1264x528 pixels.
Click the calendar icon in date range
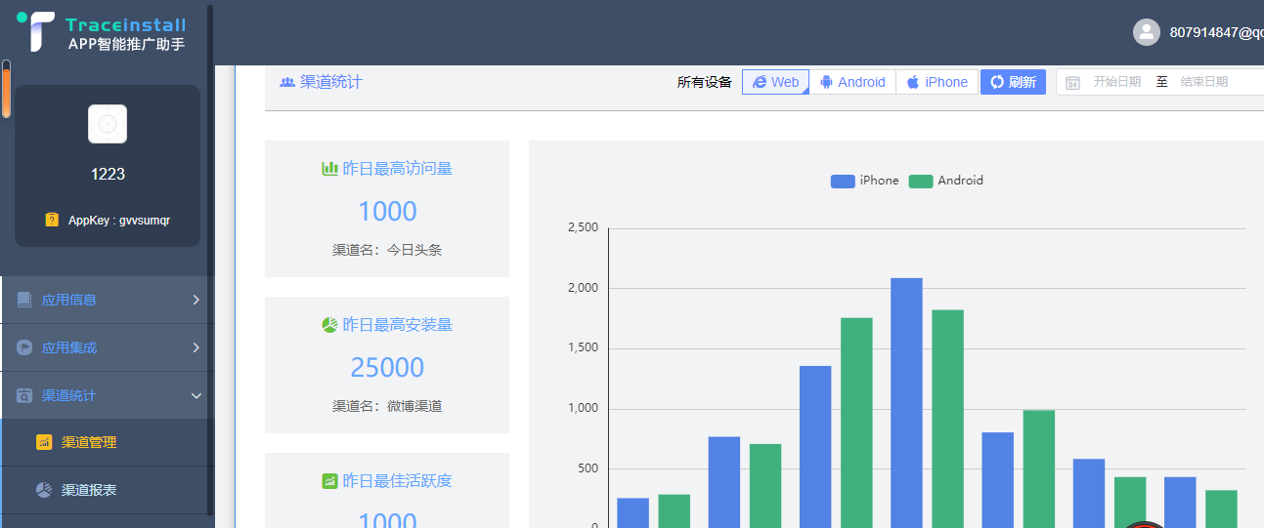tap(1072, 83)
